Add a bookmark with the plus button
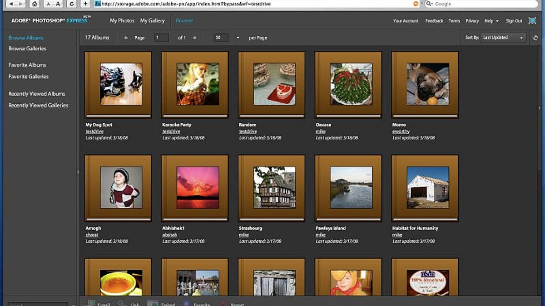This screenshot has width=545, height=306. (x=85, y=4)
